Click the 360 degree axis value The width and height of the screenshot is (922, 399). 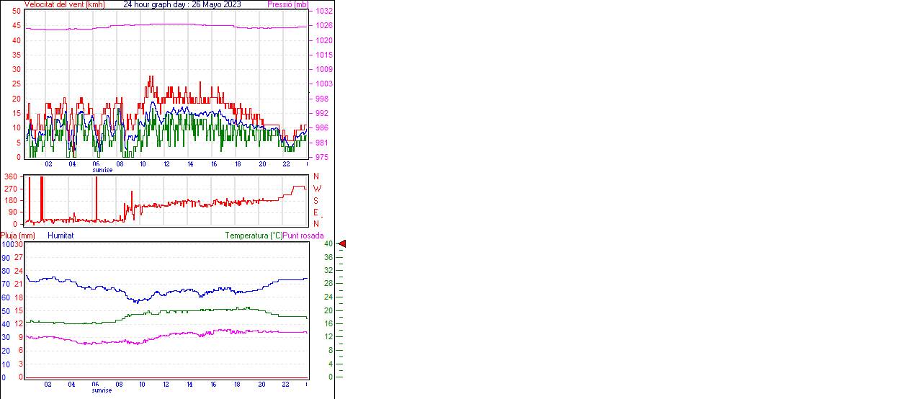[11, 176]
